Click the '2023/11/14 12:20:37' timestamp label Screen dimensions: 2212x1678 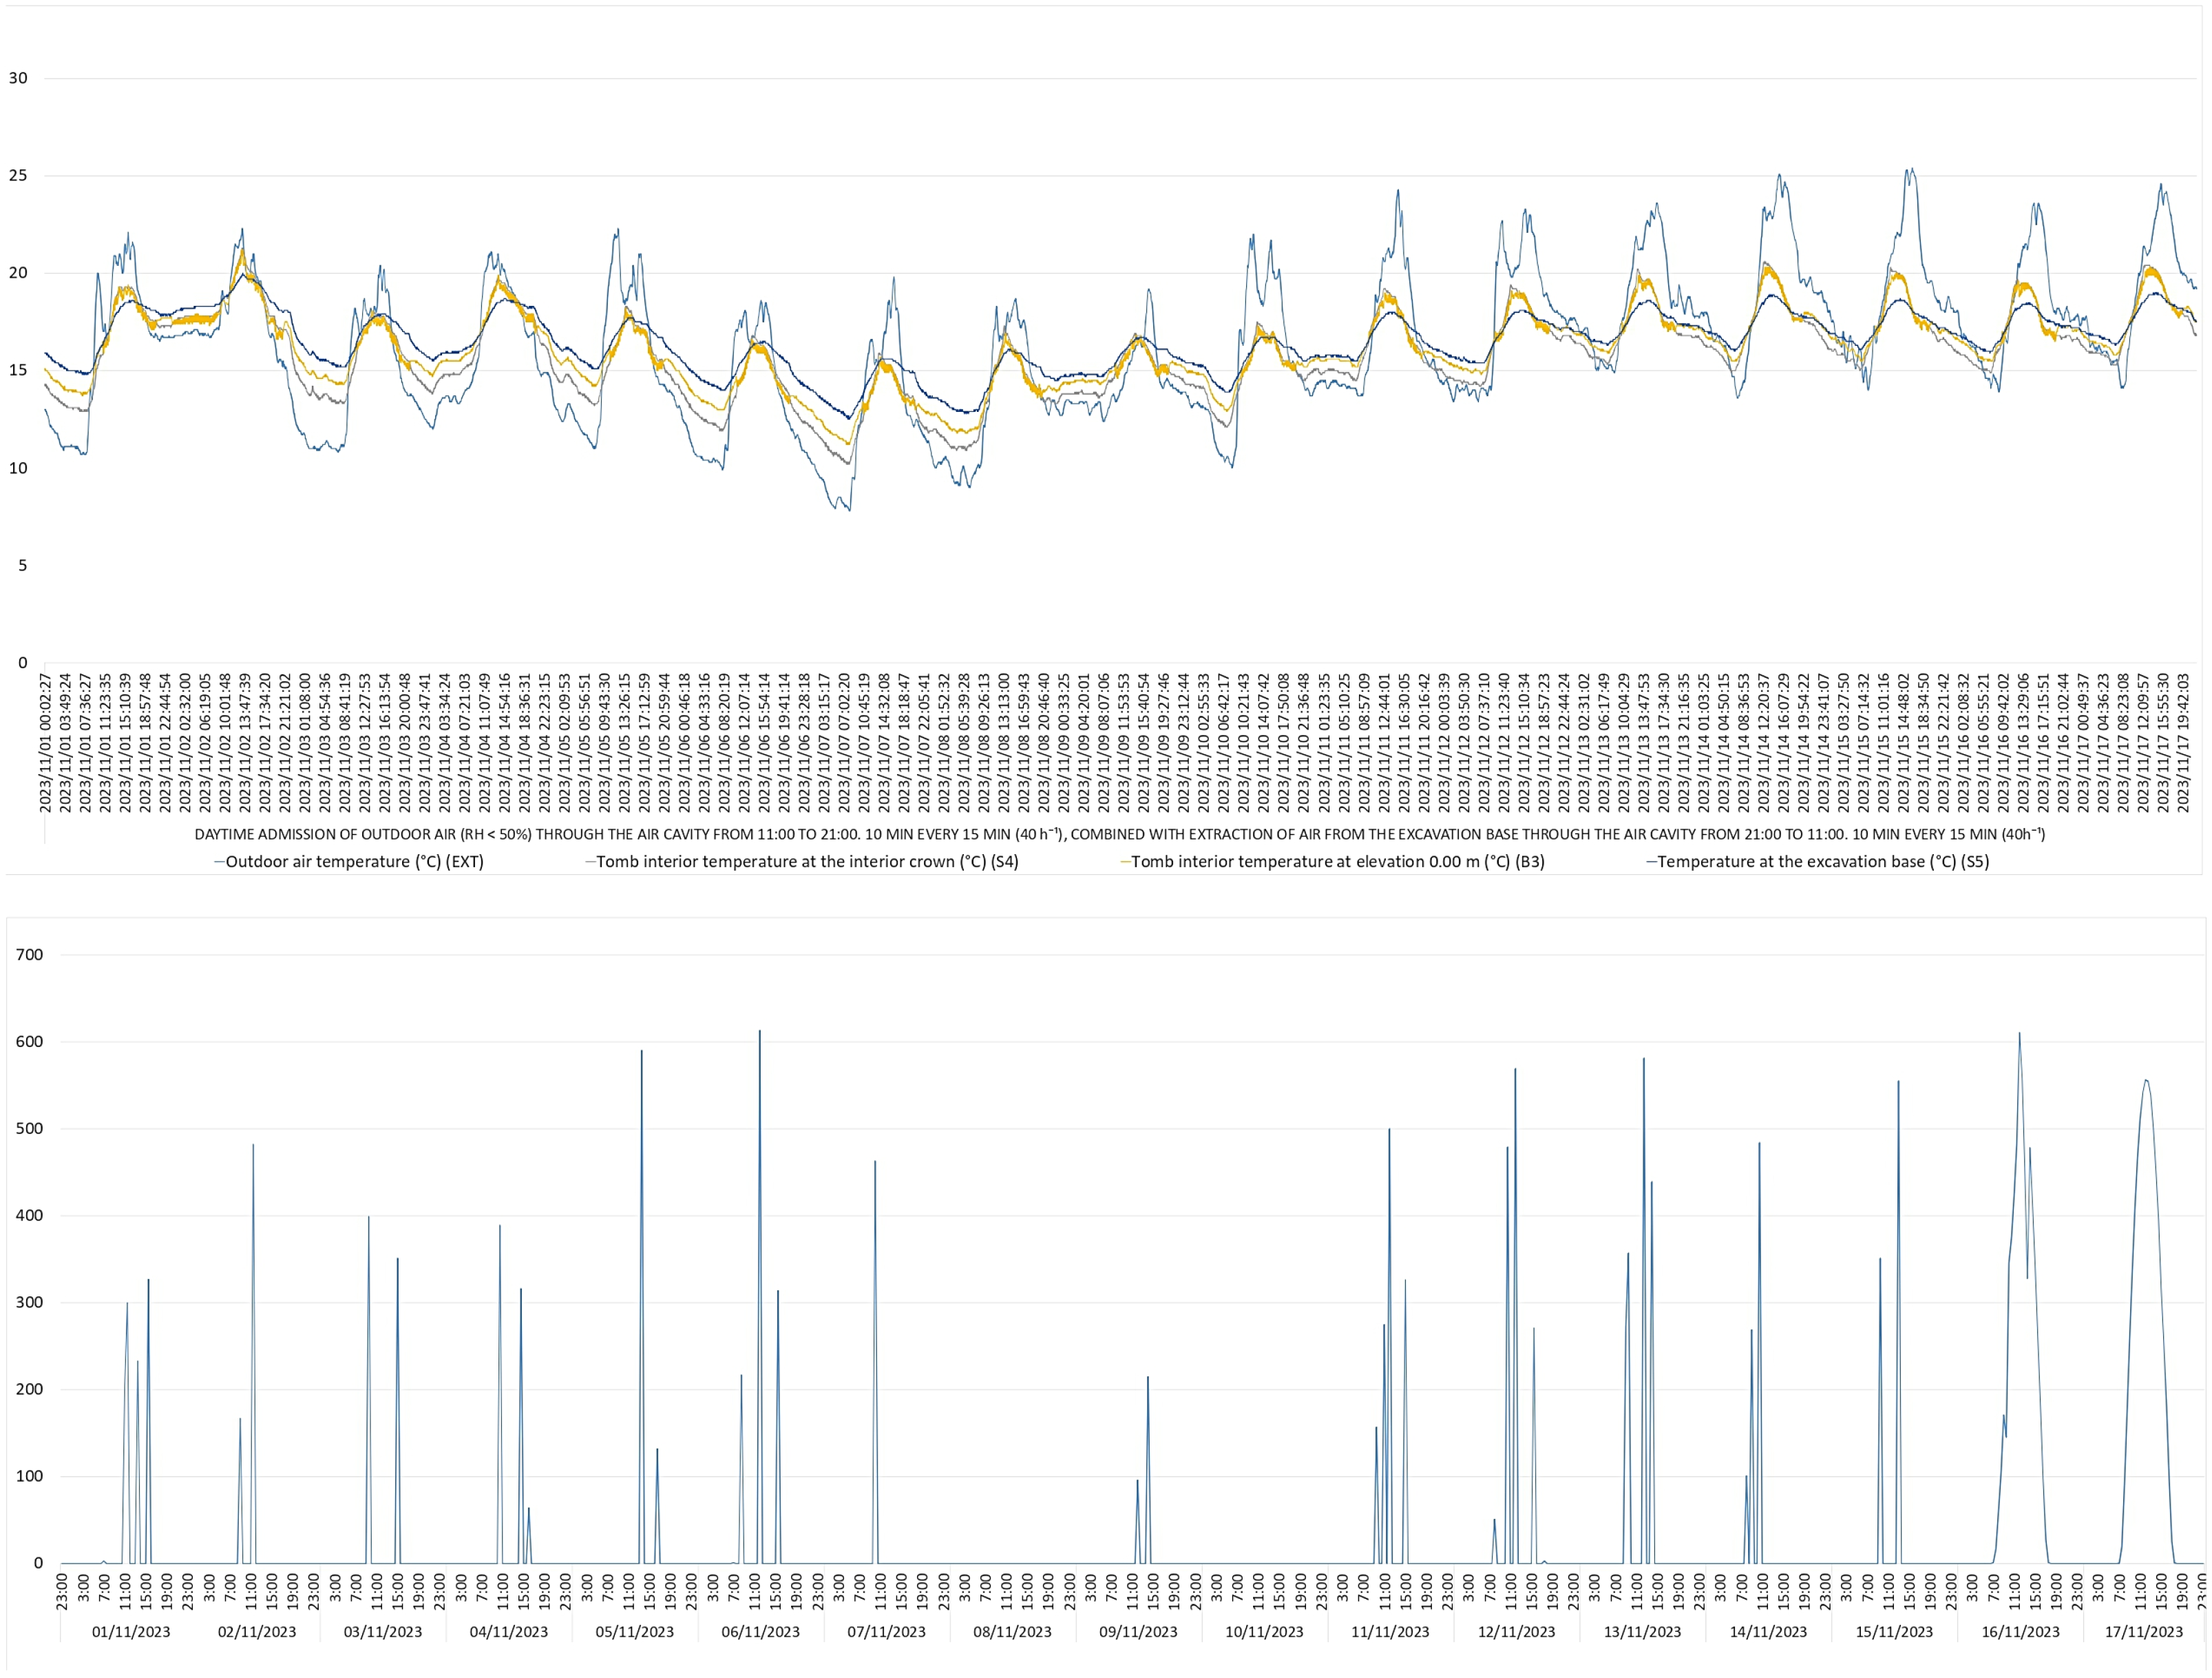1764,743
